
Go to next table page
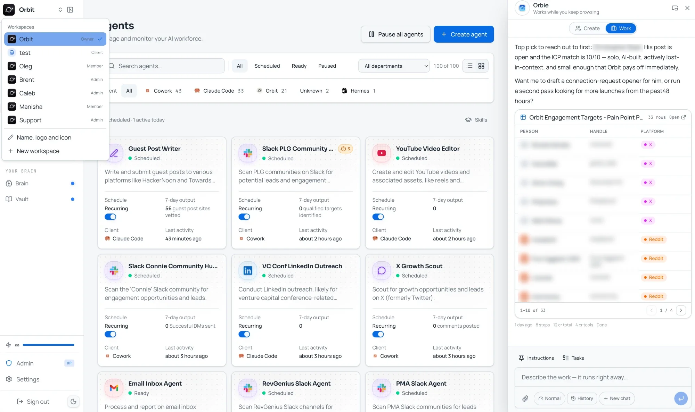click(681, 310)
